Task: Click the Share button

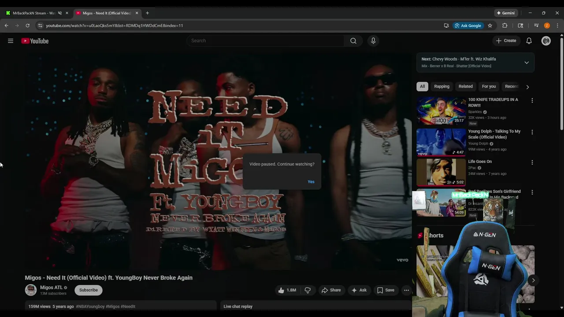Action: (331, 290)
